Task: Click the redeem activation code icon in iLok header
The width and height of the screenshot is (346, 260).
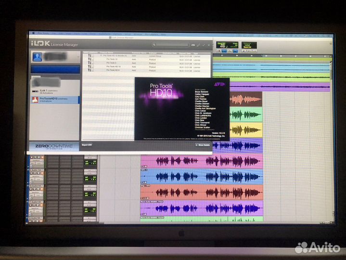Action: (193, 45)
